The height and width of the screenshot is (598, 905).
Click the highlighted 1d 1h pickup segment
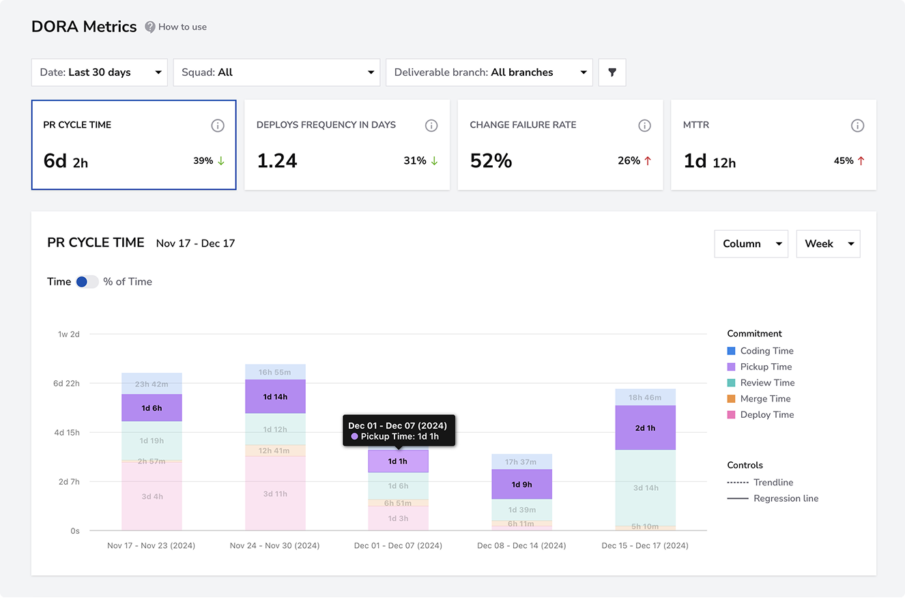398,461
